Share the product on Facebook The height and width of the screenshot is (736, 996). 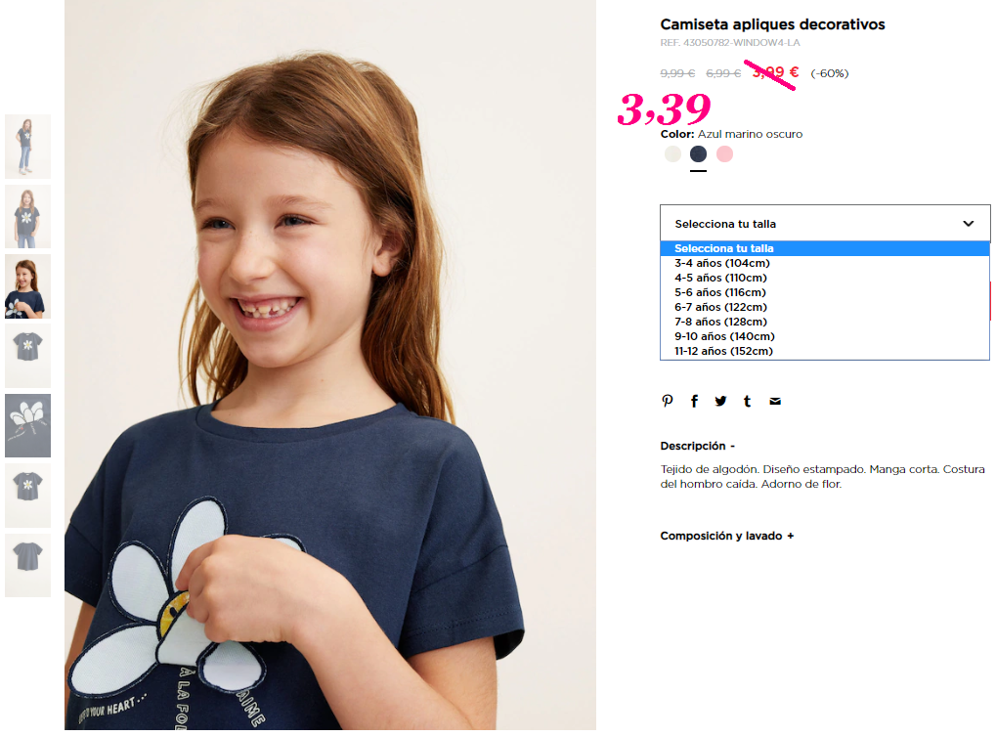[x=694, y=401]
